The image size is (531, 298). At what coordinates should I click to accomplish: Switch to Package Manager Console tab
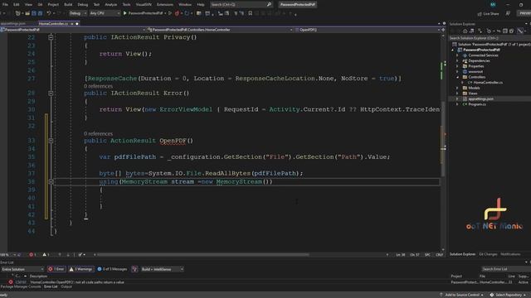21,286
